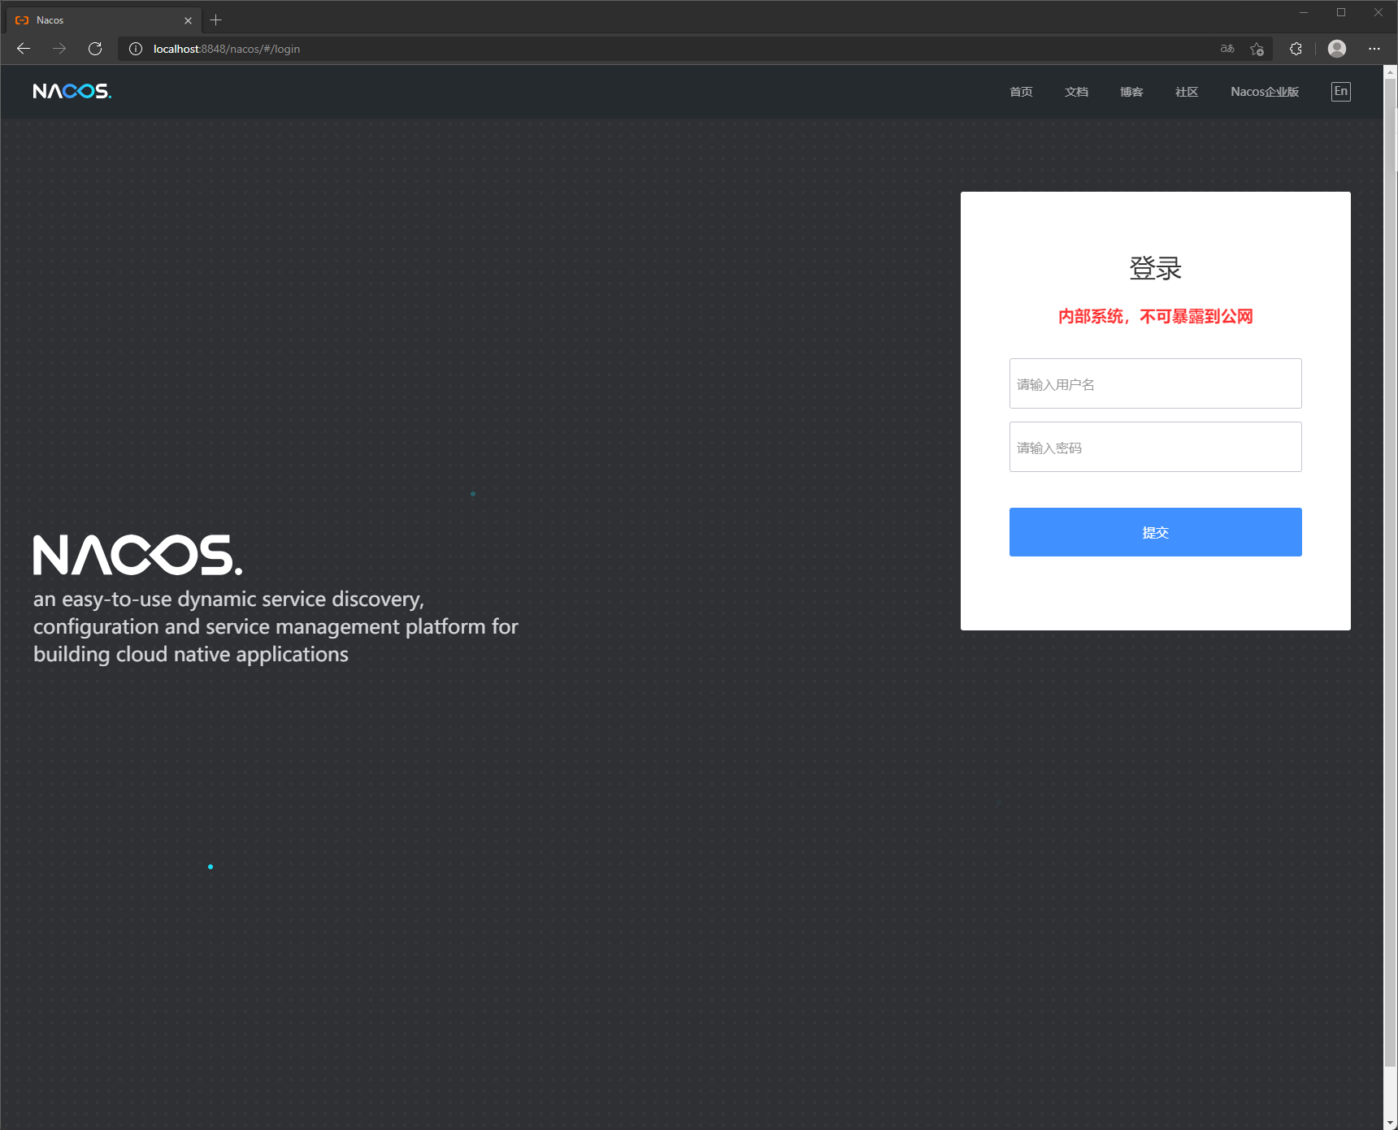Viewport: 1398px width, 1130px height.
Task: Maximize the browser window
Action: (x=1341, y=12)
